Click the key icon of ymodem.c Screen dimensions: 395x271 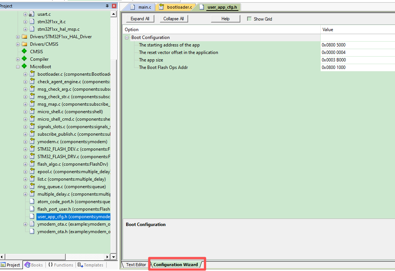pyautogui.click(x=32, y=141)
